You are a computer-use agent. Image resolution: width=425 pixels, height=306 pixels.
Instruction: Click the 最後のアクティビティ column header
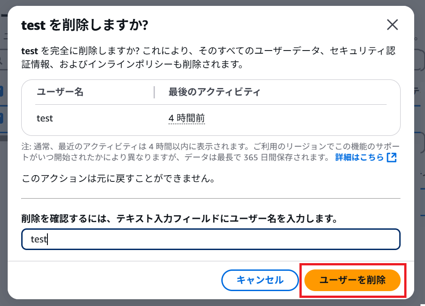[x=214, y=92]
